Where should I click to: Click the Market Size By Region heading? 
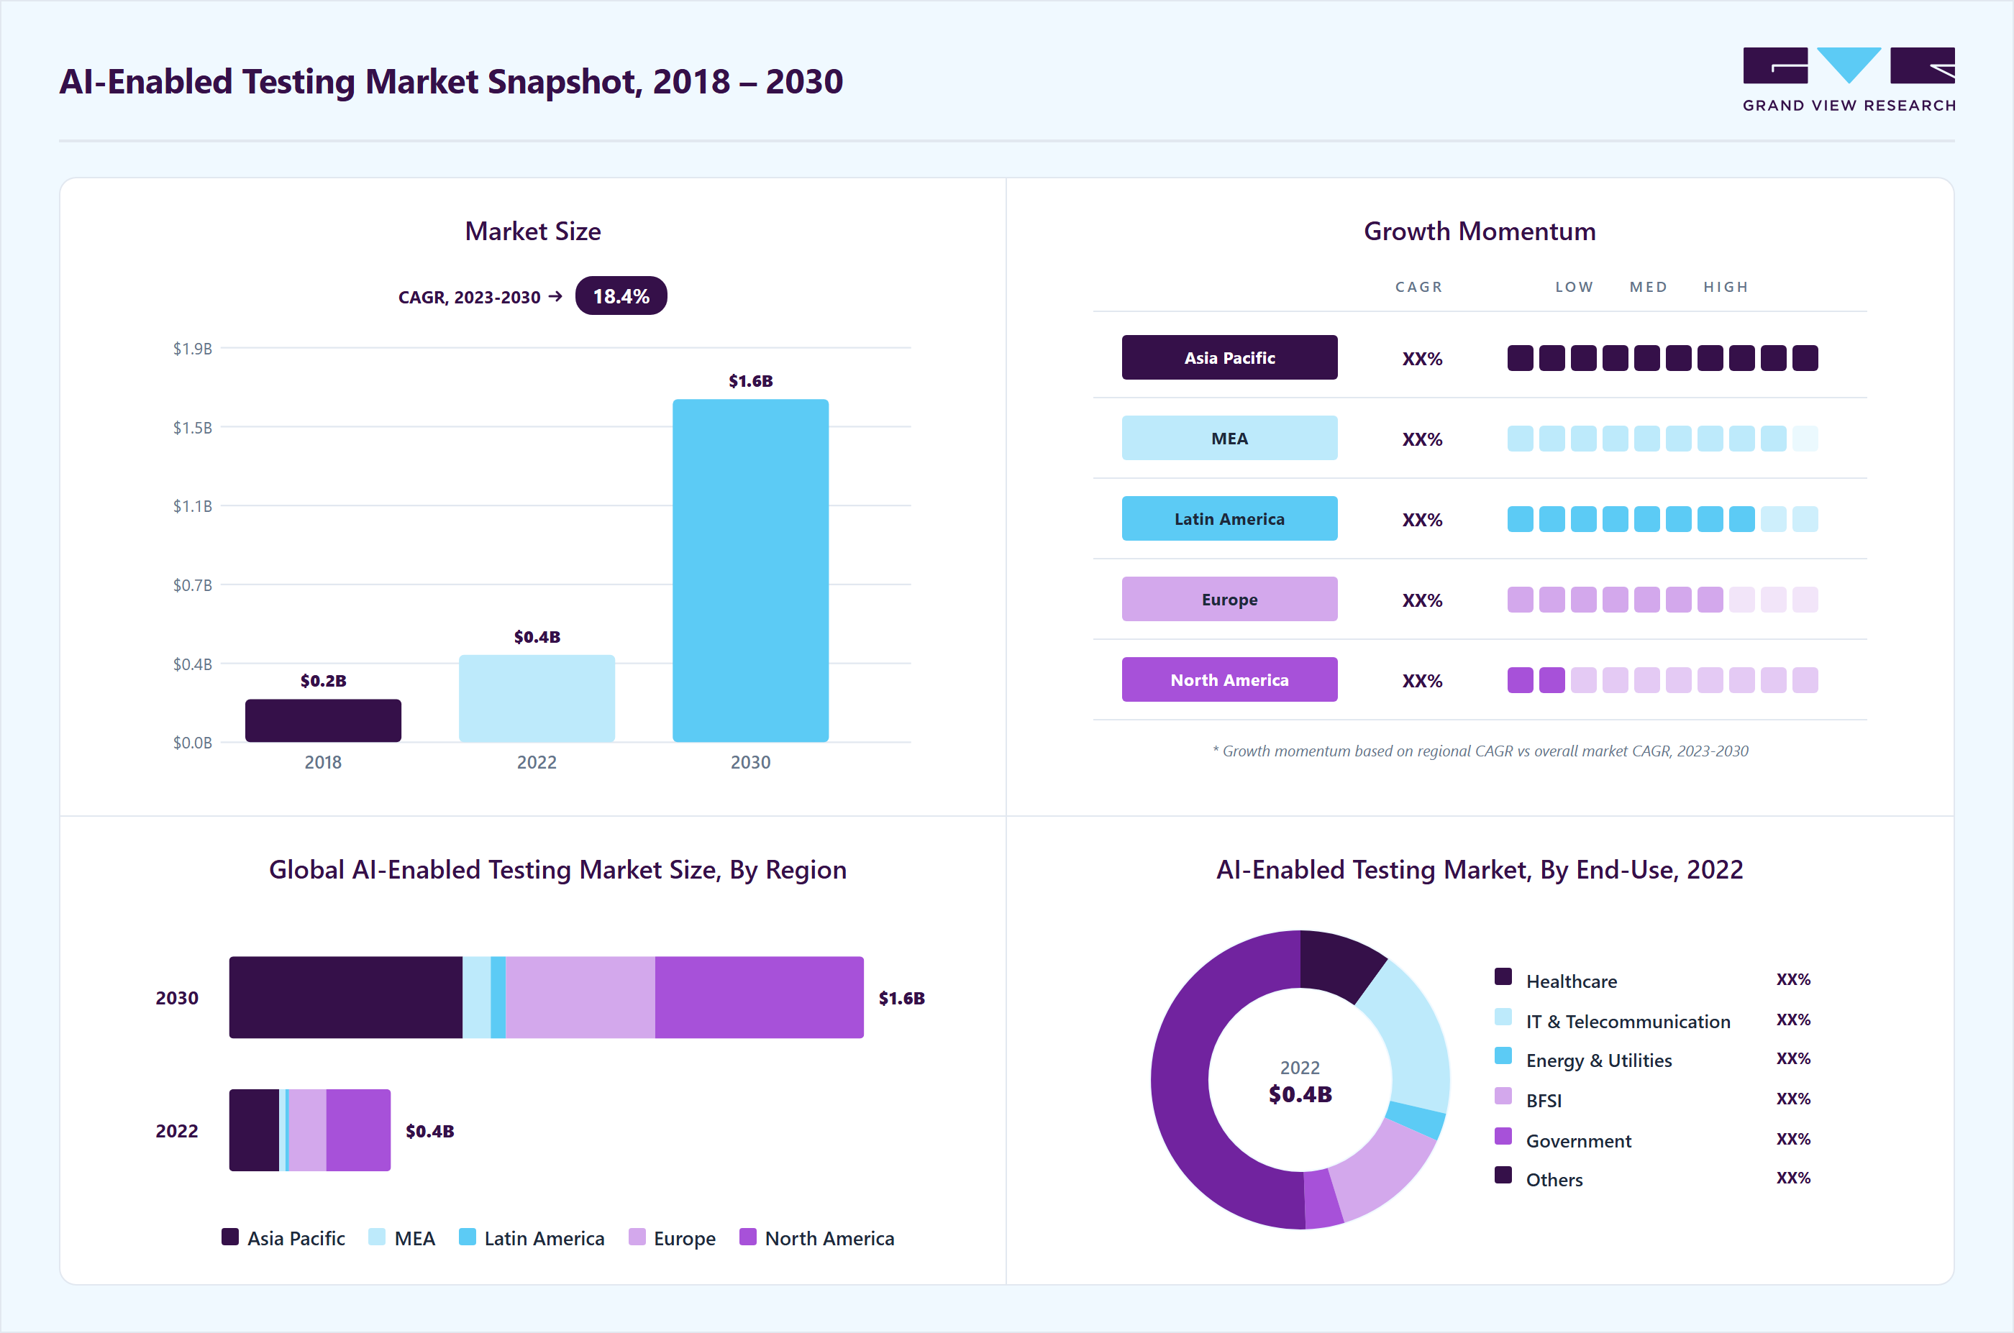click(557, 870)
